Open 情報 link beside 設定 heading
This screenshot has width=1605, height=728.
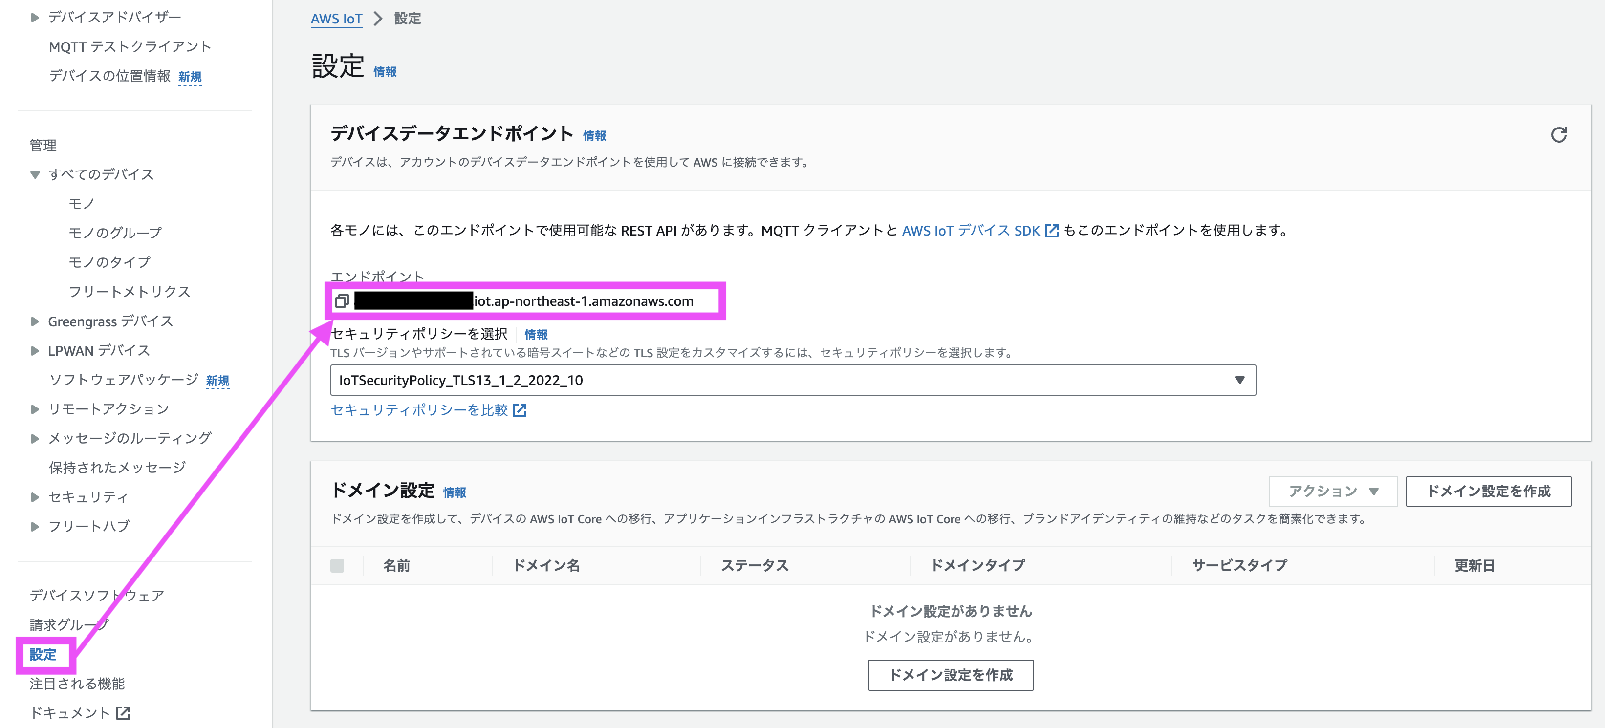[x=385, y=72]
